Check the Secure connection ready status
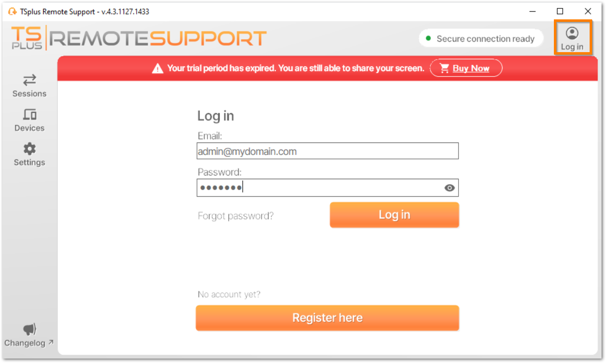Screen dimensions: 606x363 click(x=485, y=38)
